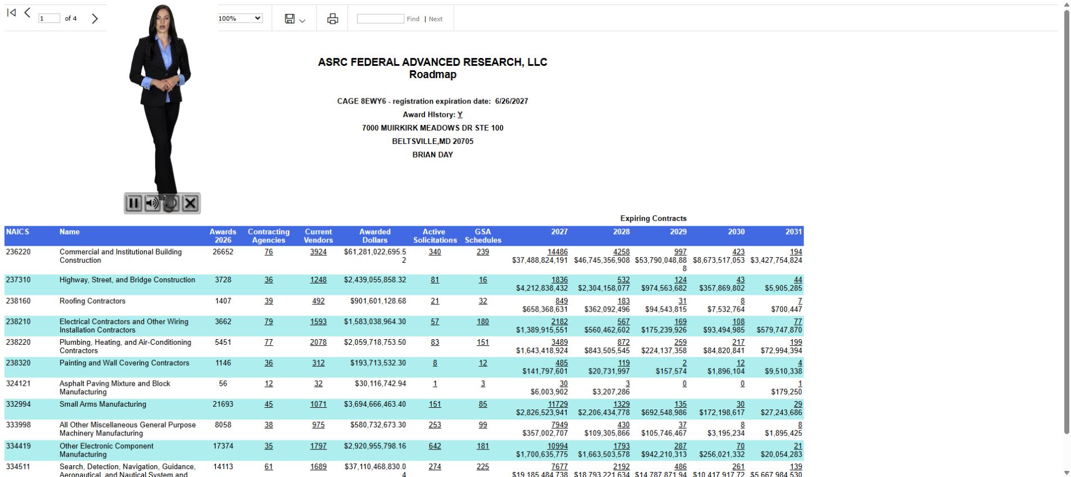Open 3924 current vendors link for 236220

(318, 252)
